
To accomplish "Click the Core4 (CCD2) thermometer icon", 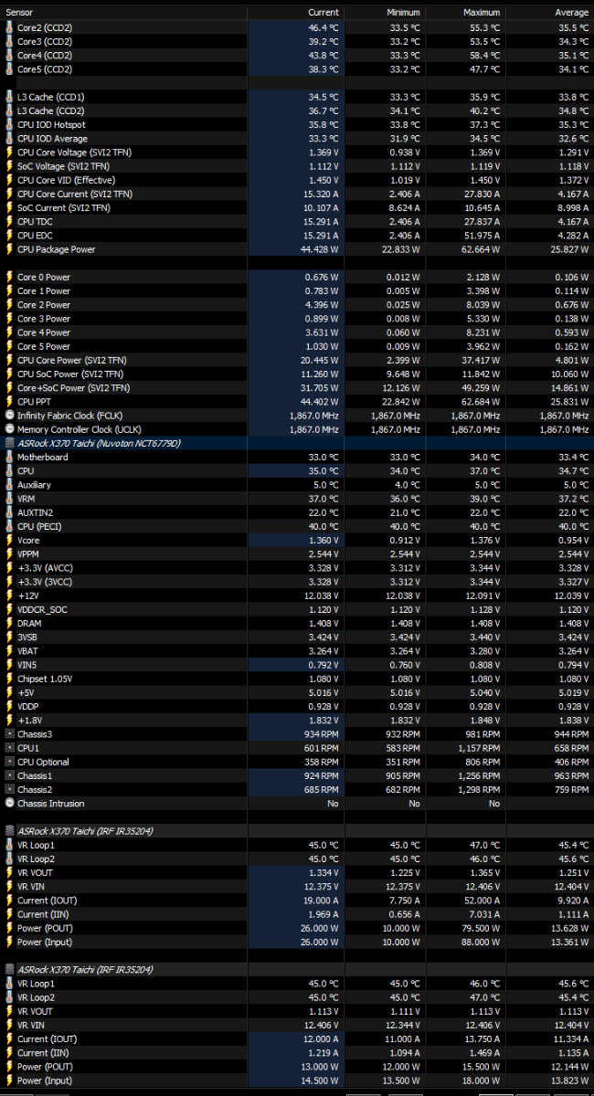I will pyautogui.click(x=10, y=55).
